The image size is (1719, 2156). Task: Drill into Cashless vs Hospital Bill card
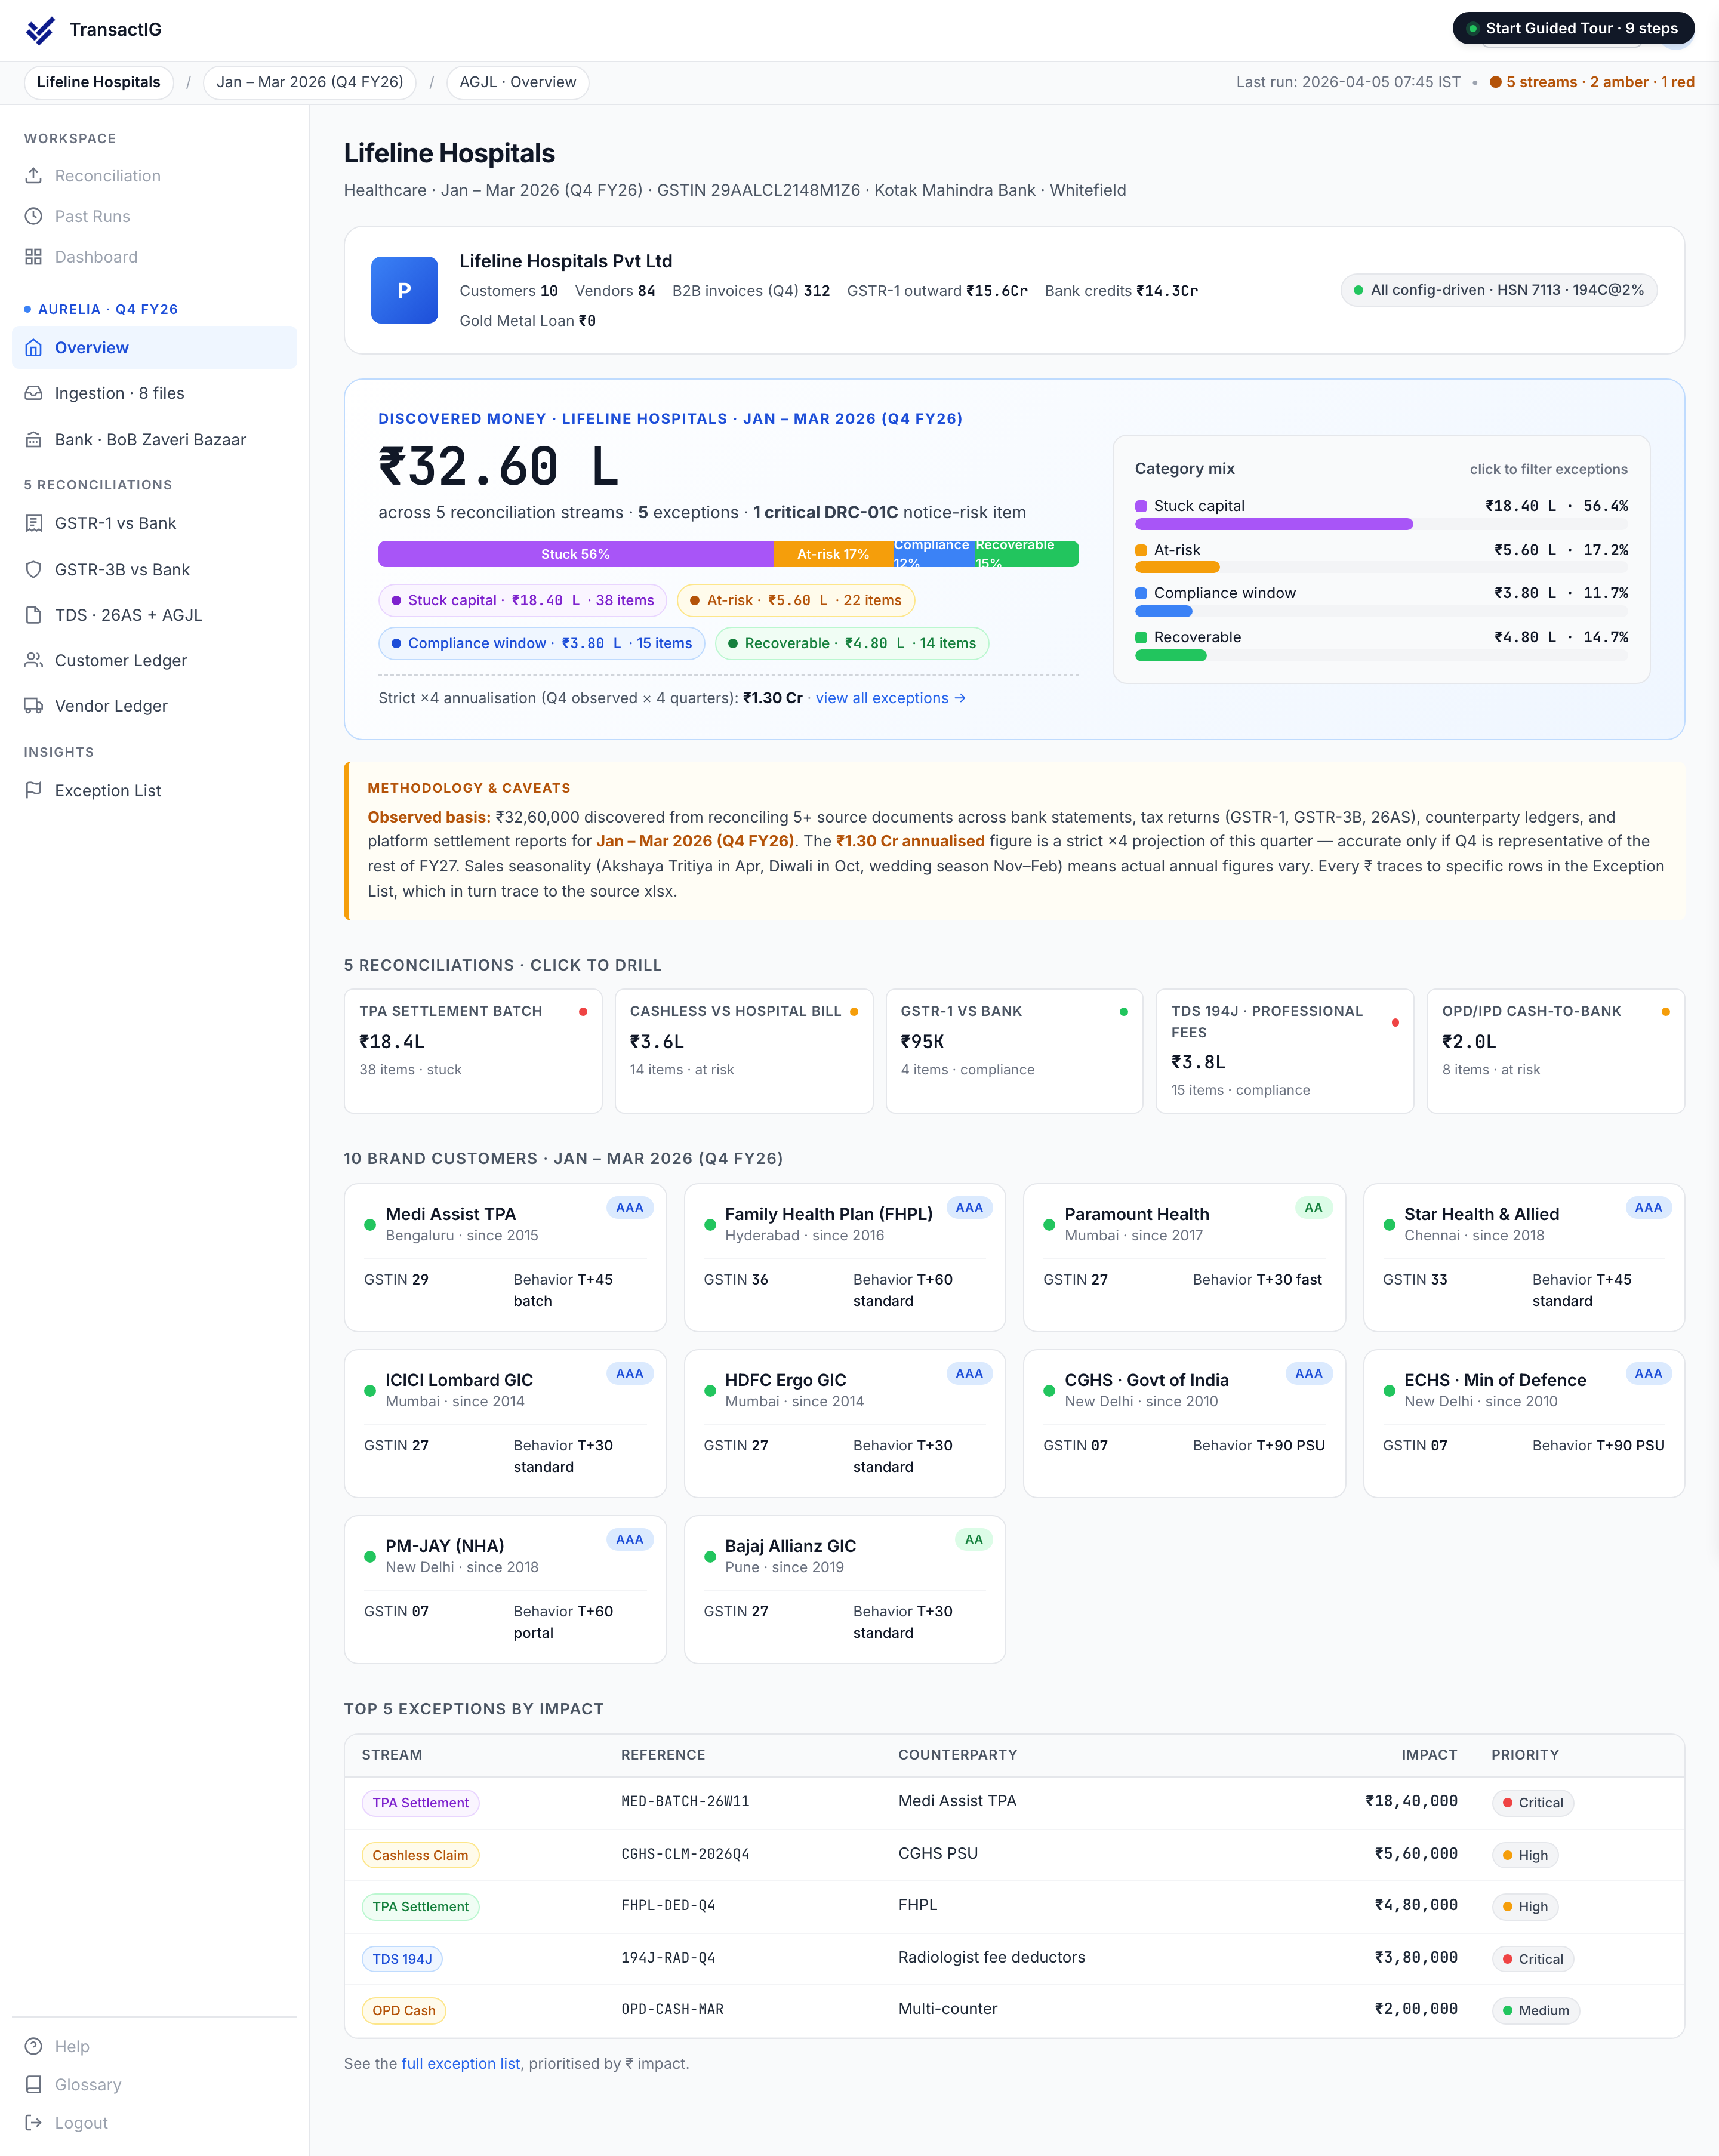point(744,1050)
